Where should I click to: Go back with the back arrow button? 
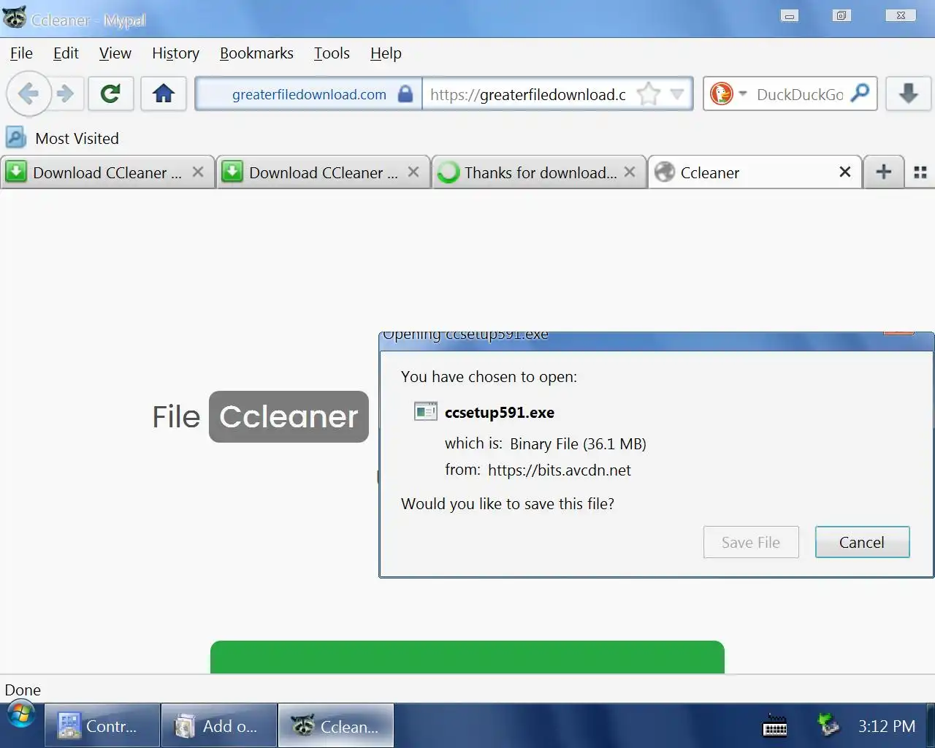(x=28, y=93)
